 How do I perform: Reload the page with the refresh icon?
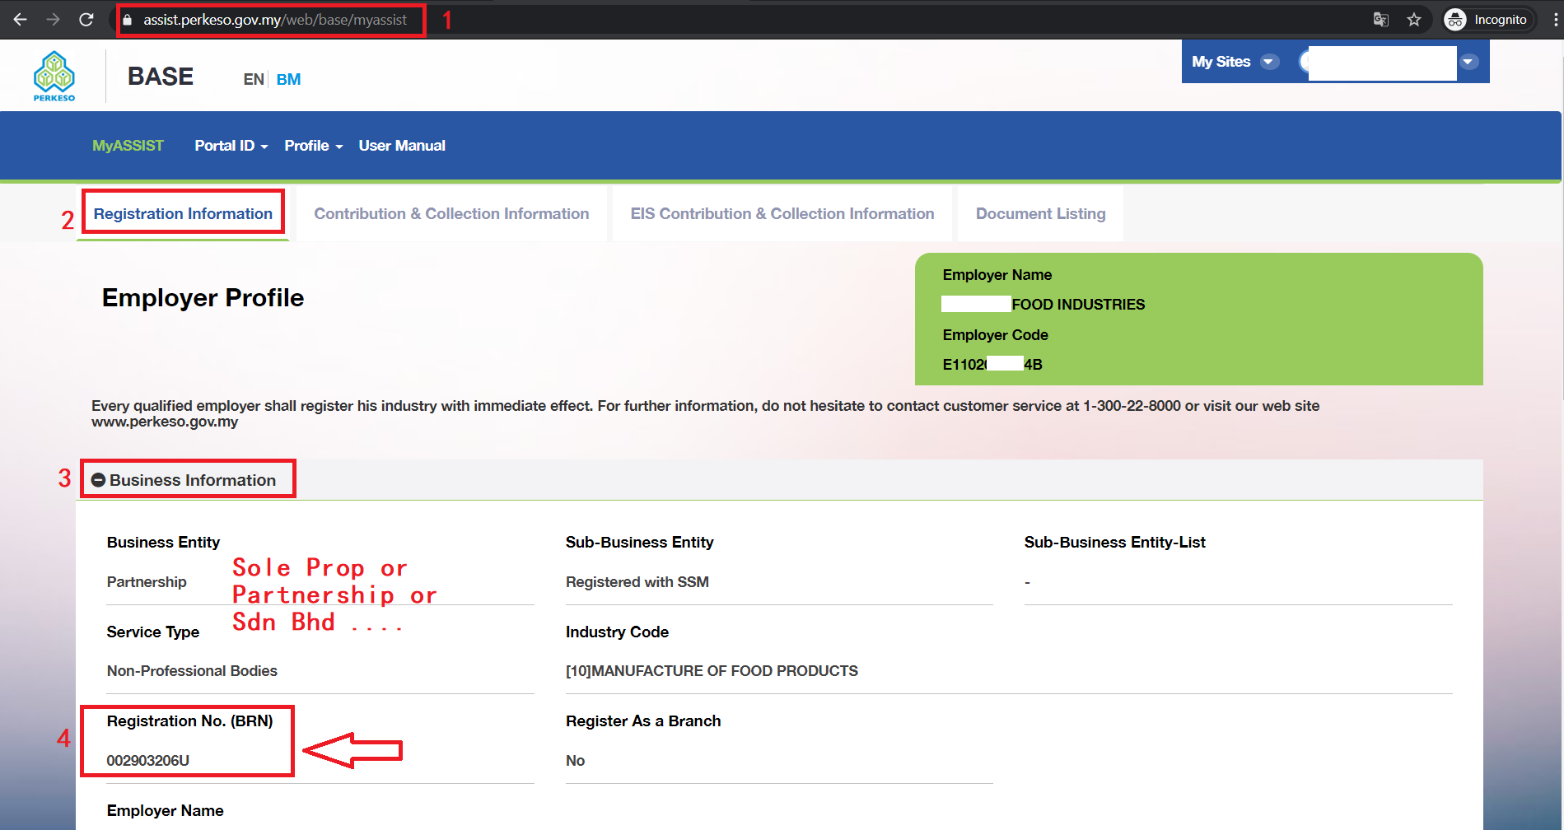click(86, 20)
